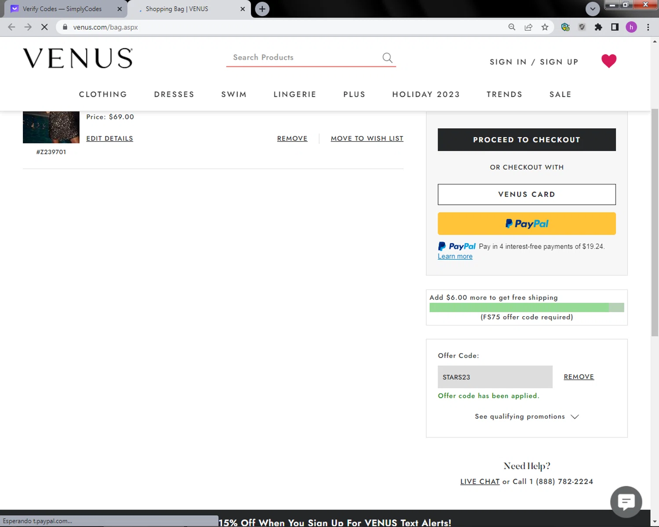
Task: Click the page vertical scrollbar
Action: [x=655, y=222]
